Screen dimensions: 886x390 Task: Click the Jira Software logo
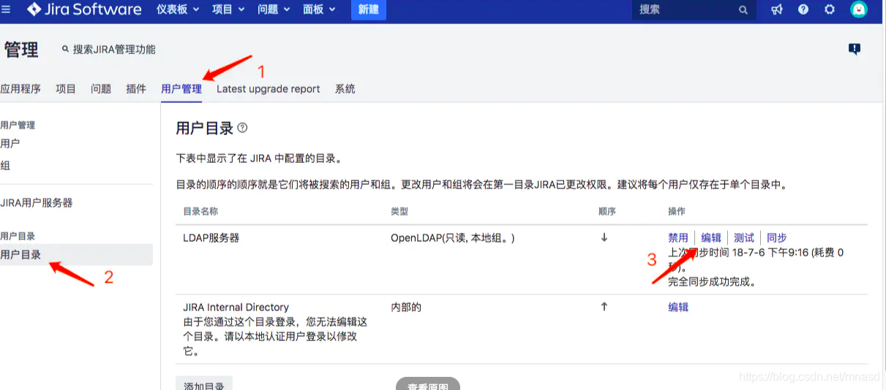tap(85, 9)
